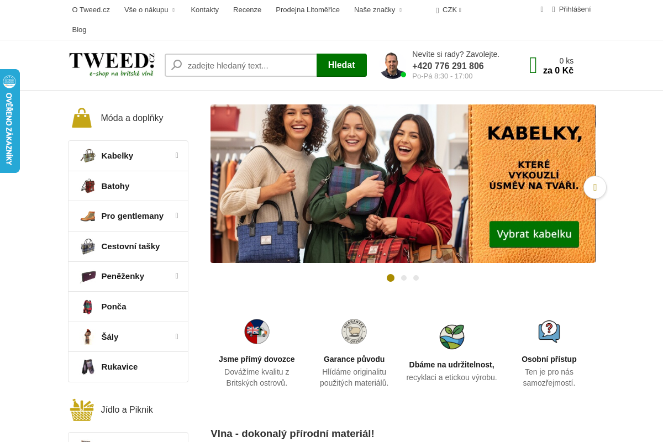Click the Guarantee of Origin badge icon
This screenshot has width=663, height=442.
coord(354,331)
